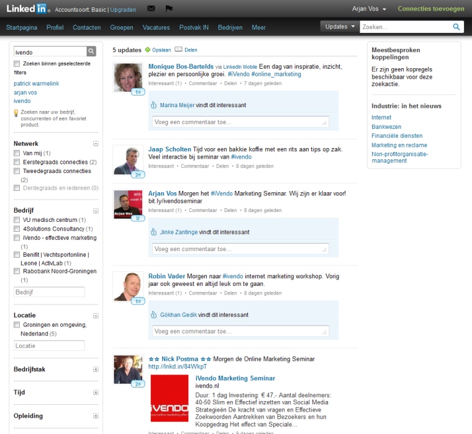
Task: Open Robin Vader profile photo
Action: pos(128,287)
